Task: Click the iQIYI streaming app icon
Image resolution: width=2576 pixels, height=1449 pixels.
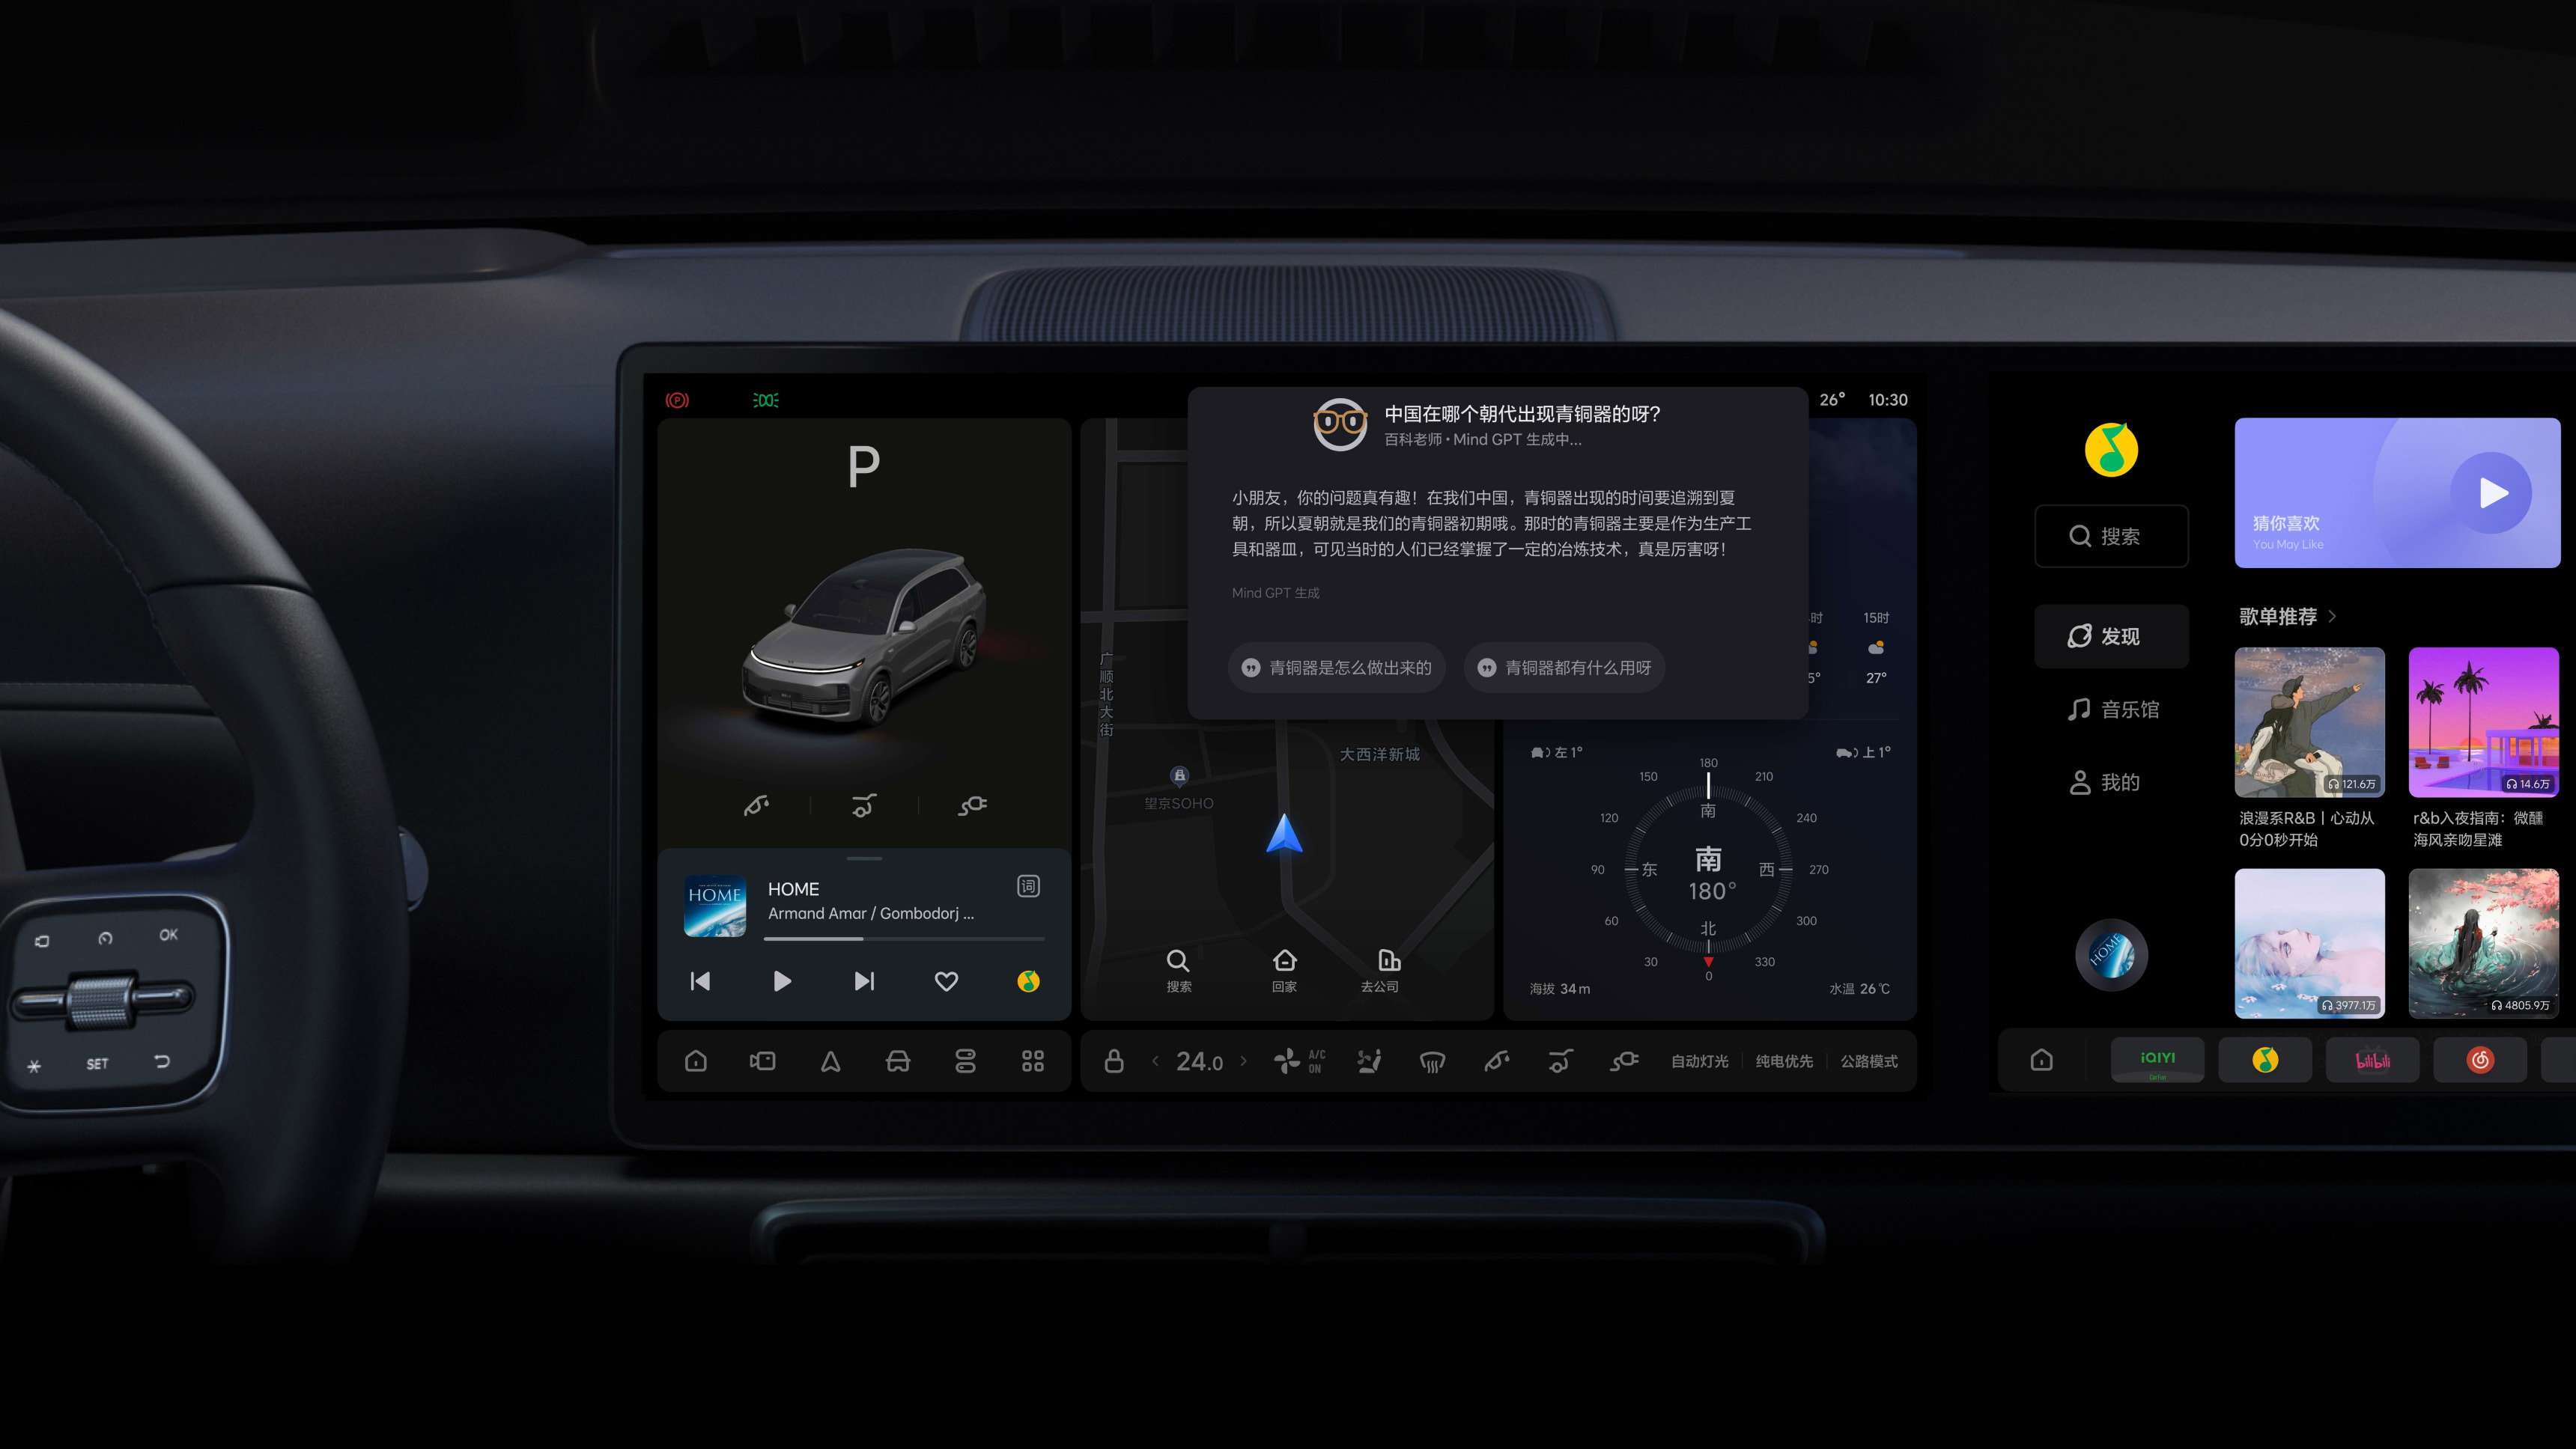Action: coord(2157,1058)
